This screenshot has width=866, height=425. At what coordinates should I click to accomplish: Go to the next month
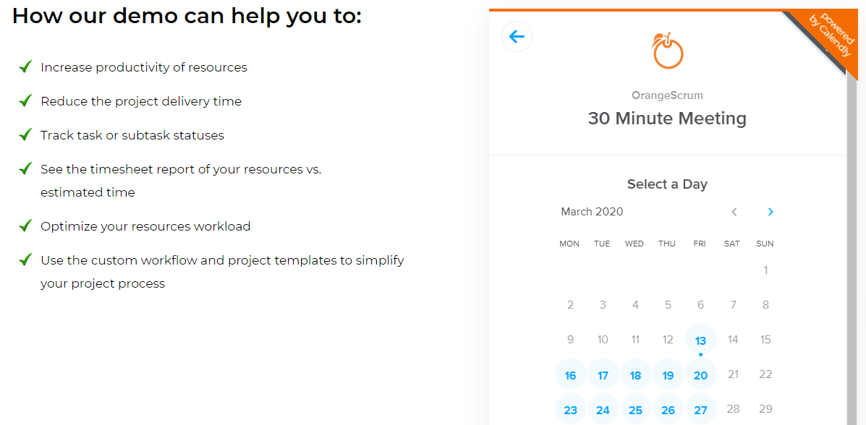pyautogui.click(x=771, y=212)
